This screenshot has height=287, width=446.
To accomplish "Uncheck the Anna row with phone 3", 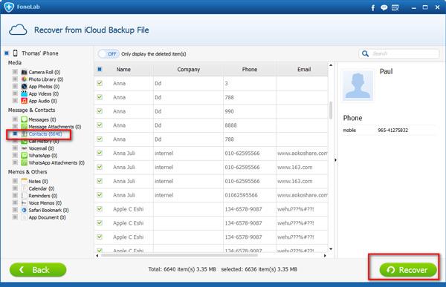I will [100, 83].
